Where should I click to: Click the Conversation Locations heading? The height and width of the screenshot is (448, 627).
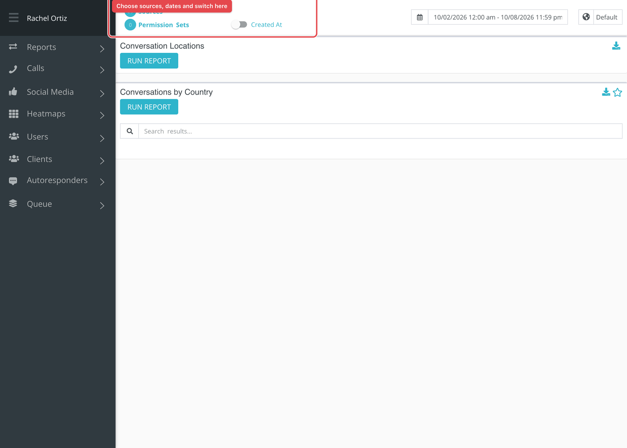pyautogui.click(x=162, y=46)
